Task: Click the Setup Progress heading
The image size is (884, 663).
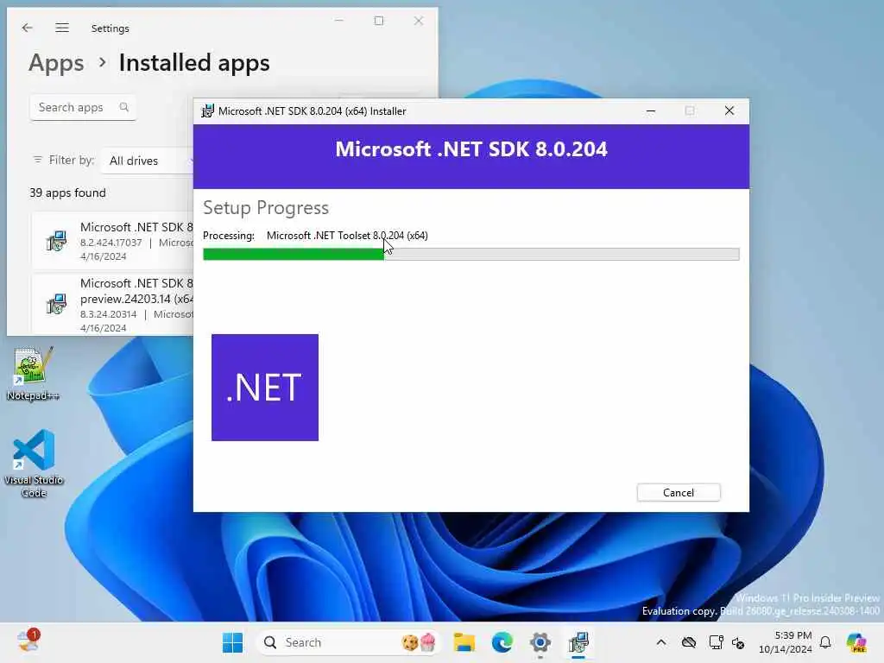Action: 266,207
